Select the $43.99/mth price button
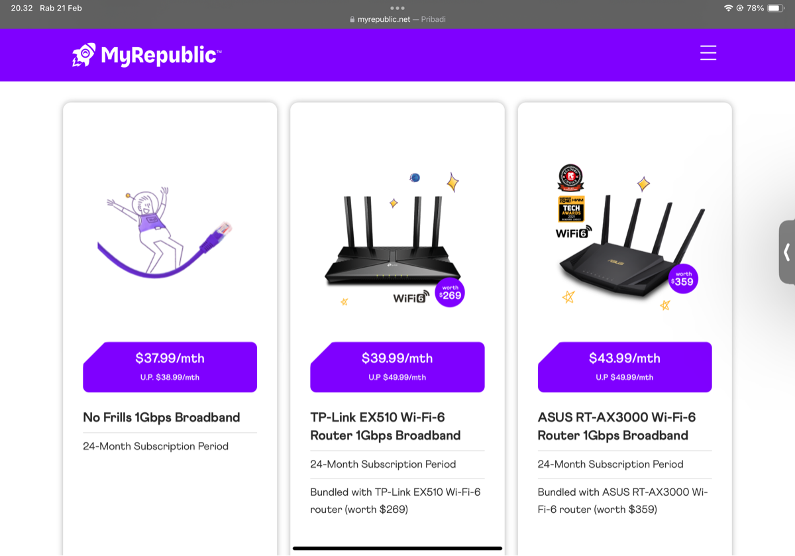 625,366
